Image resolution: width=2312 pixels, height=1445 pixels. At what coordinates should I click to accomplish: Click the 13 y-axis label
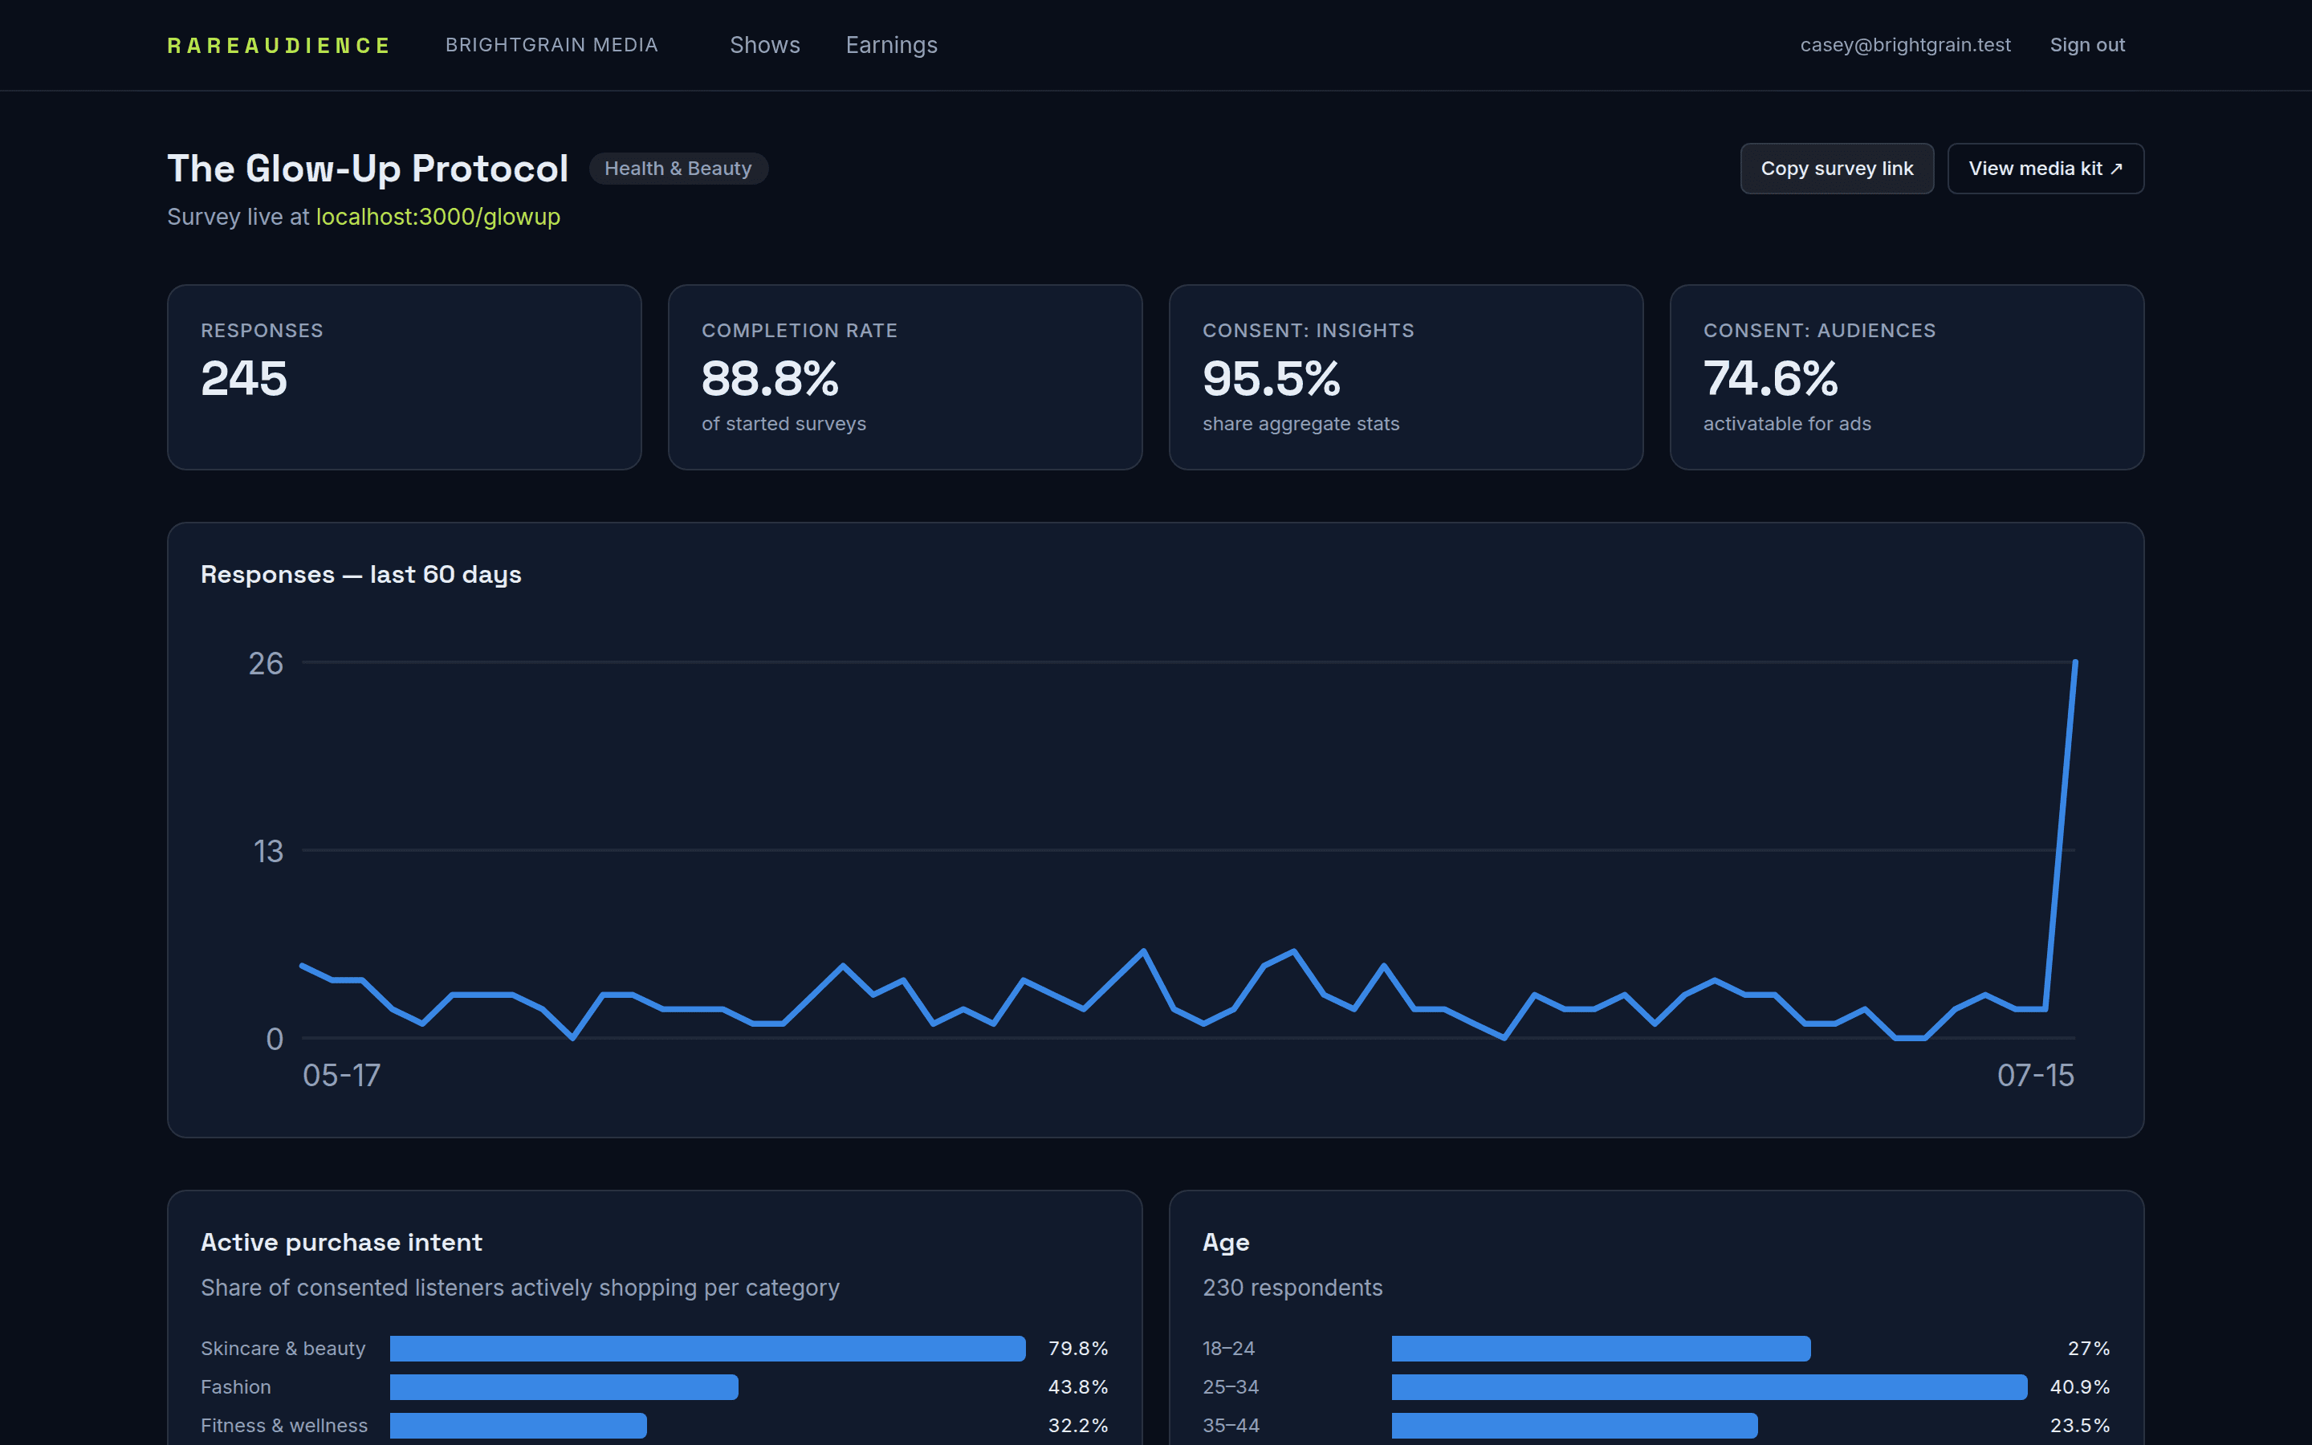coord(267,852)
